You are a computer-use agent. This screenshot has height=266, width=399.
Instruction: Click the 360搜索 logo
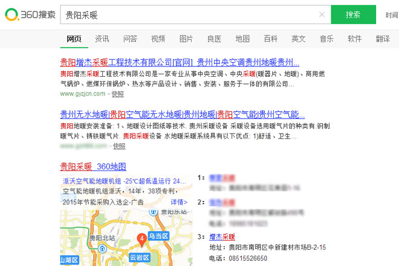point(30,15)
